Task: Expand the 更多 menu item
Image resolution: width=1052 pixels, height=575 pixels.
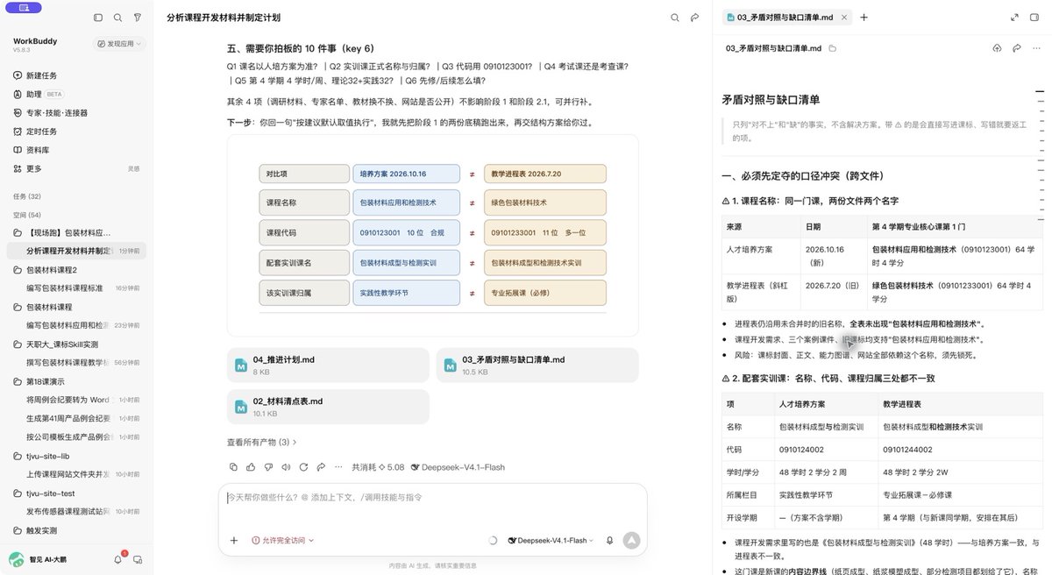Action: tap(33, 168)
